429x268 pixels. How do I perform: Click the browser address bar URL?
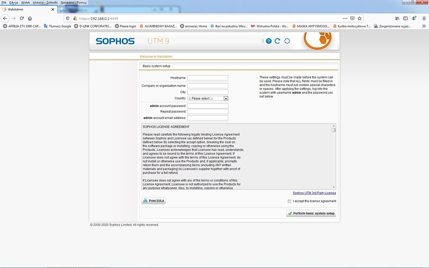point(98,18)
